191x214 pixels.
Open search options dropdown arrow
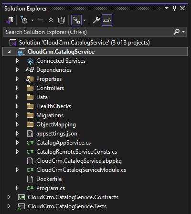183,32
